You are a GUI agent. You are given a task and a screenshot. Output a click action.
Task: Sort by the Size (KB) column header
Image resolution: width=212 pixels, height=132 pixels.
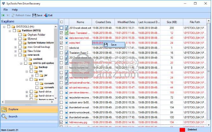point(172,22)
